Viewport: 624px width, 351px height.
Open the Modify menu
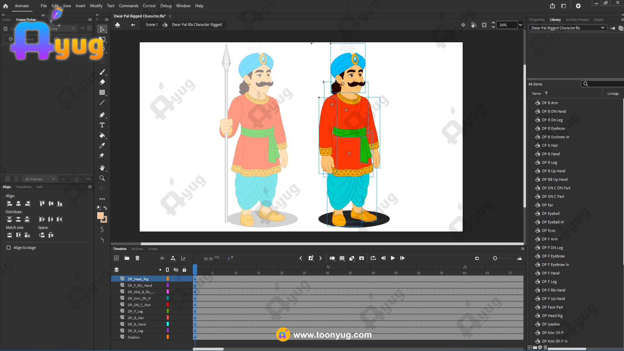[96, 6]
